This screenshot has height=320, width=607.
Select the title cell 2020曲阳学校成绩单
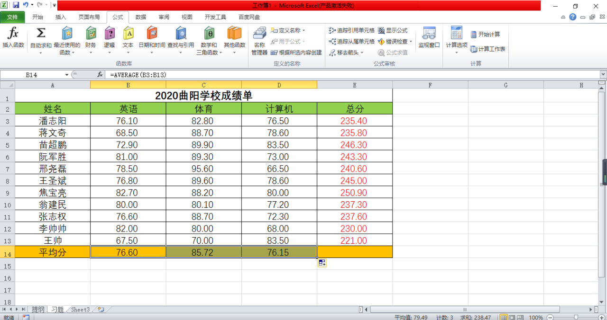coord(204,96)
